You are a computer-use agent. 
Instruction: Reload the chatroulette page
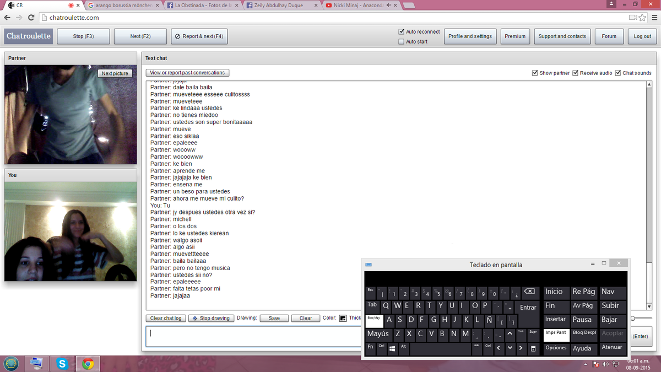(31, 18)
